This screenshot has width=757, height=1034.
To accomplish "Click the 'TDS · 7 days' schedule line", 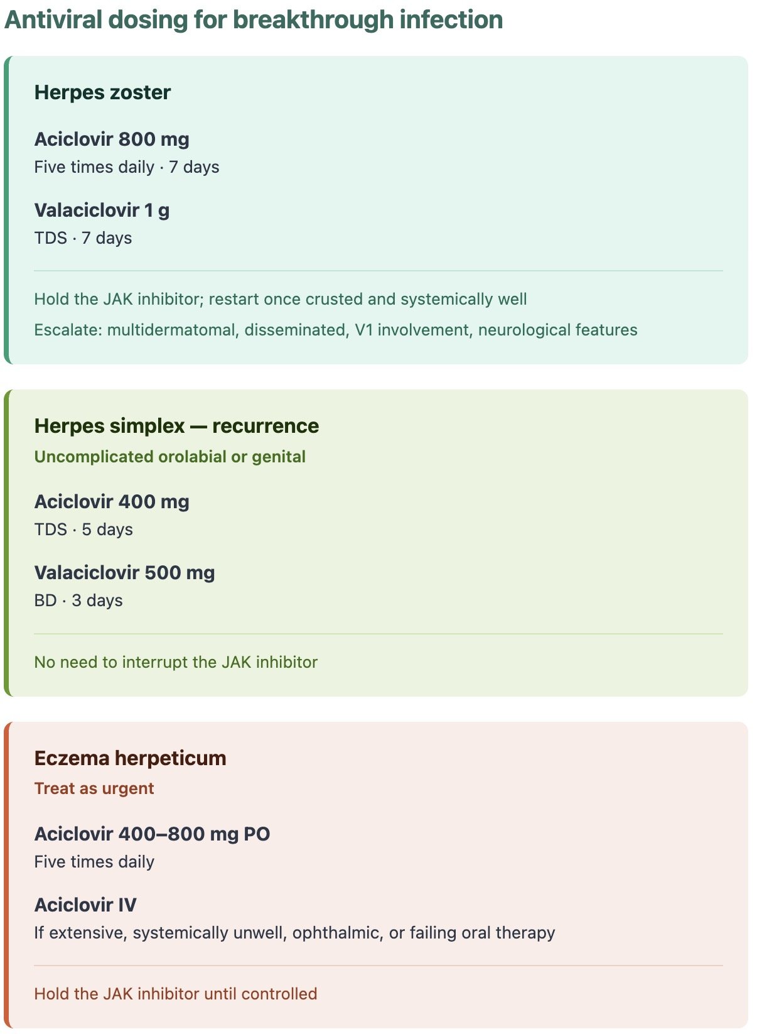I will (83, 238).
